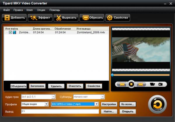Image resolution: width=175 pixels, height=122 pixels.
Task: Click the Объединить button
Action: 19,86
